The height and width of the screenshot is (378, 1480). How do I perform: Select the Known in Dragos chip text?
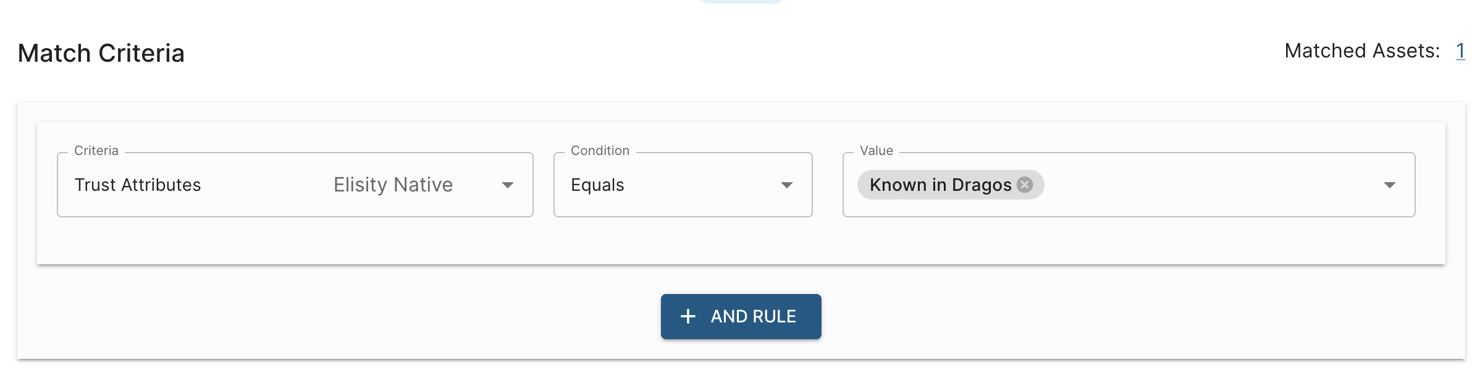[x=940, y=185]
